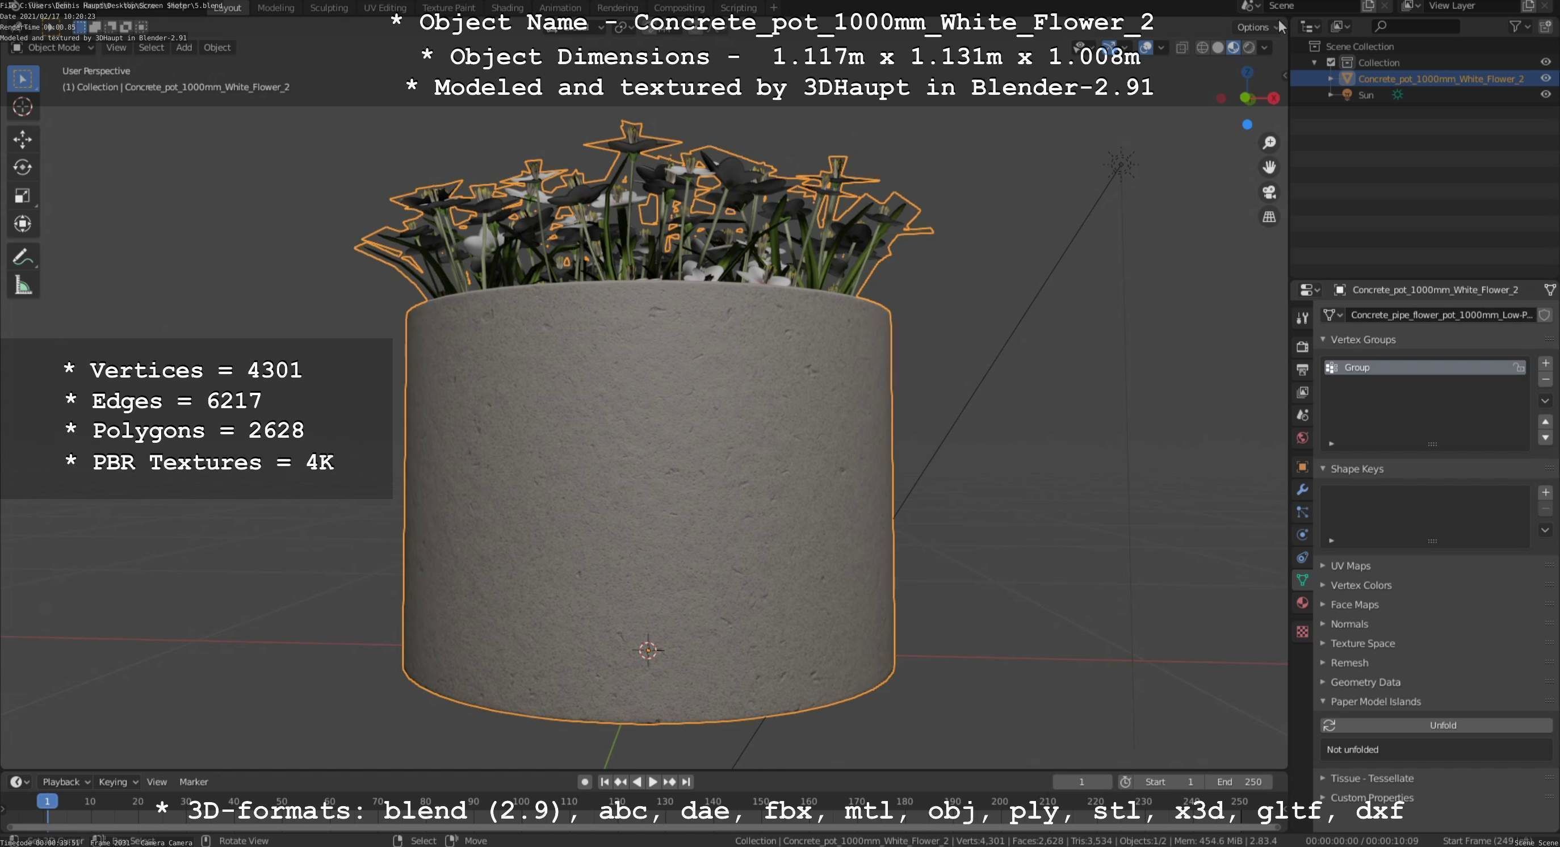This screenshot has height=847, width=1560.
Task: Toggle preview range clock in timeline
Action: tap(1125, 782)
